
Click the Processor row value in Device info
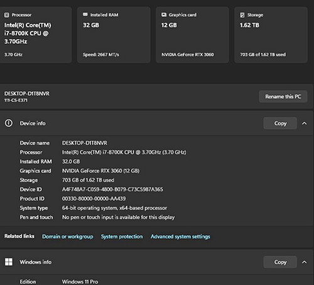point(124,152)
